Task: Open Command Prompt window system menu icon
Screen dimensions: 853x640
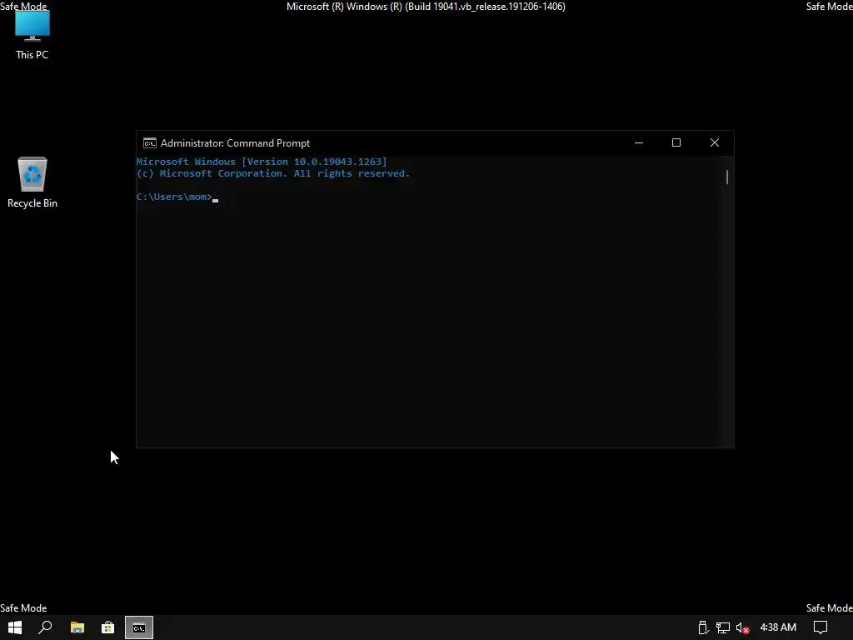Action: click(150, 143)
